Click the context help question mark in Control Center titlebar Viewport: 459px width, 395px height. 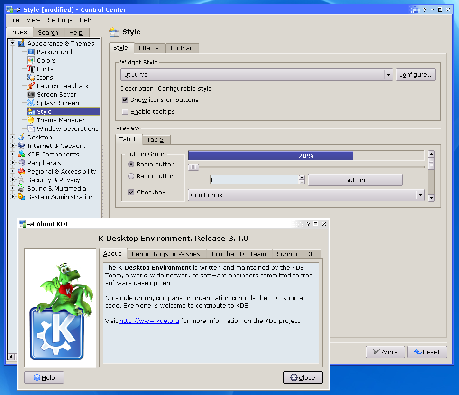[425, 9]
